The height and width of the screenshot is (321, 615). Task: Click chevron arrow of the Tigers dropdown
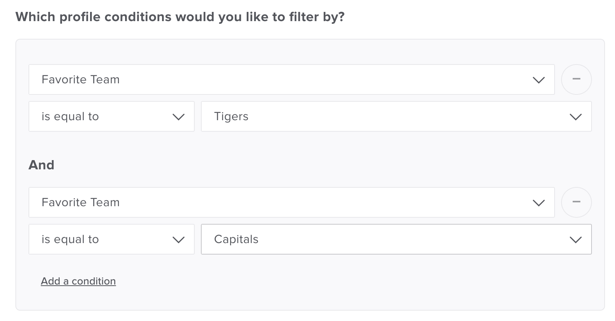[575, 117]
